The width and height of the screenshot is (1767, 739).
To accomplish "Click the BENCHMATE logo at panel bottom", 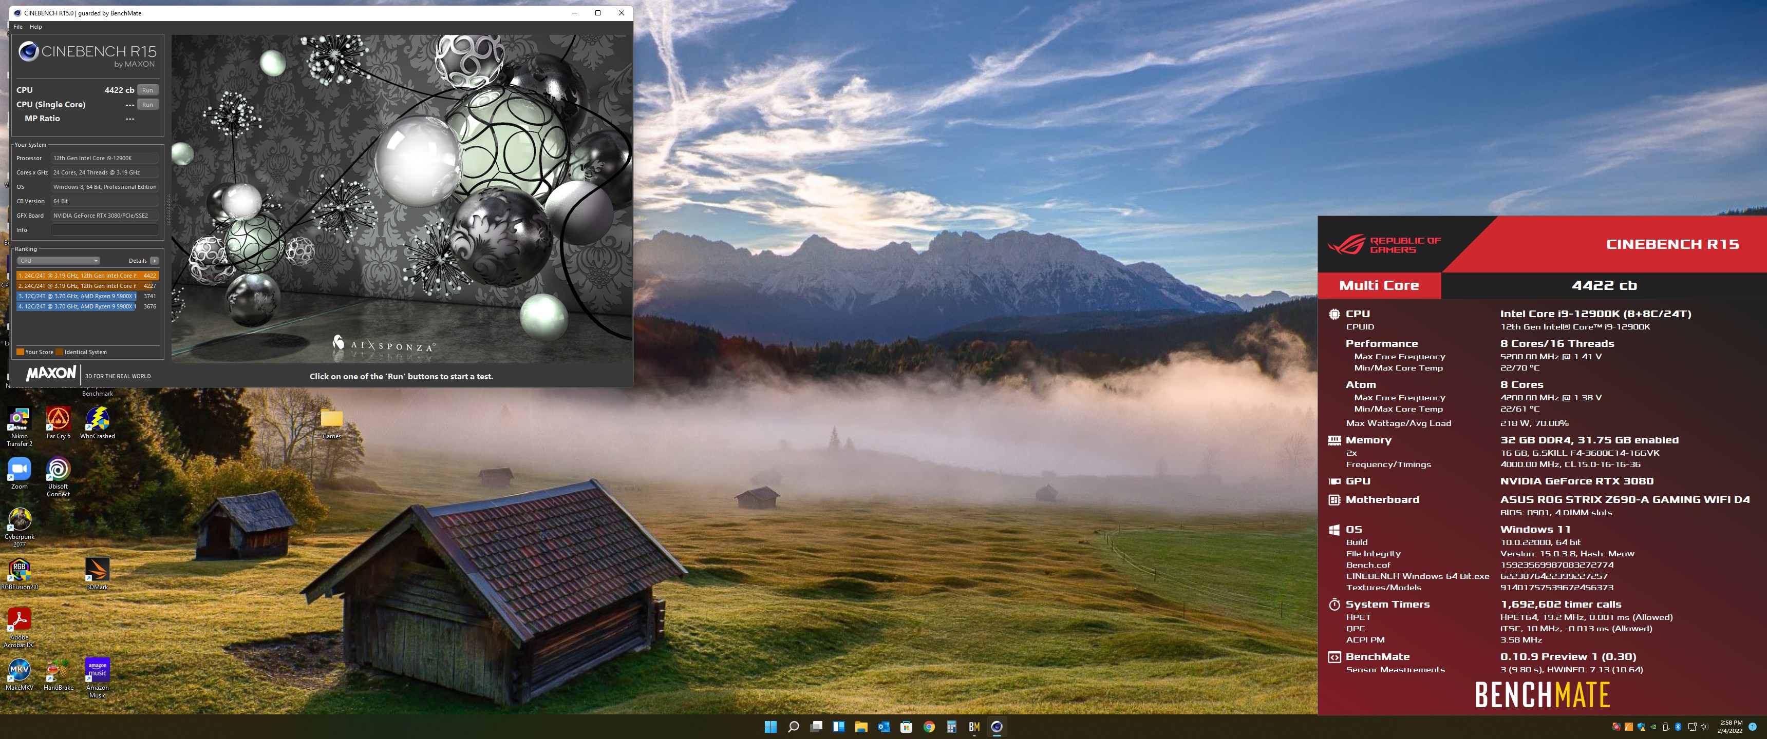I will point(1542,694).
